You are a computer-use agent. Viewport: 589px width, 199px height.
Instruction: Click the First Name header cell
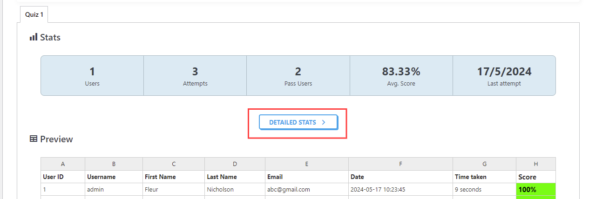174,177
